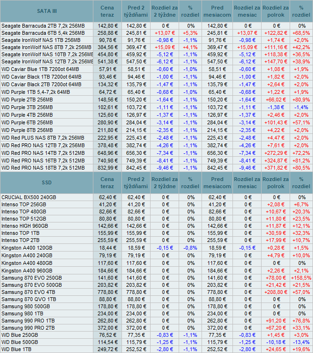Click the current price 258,88 €
The image size is (313, 353).
tap(107, 33)
